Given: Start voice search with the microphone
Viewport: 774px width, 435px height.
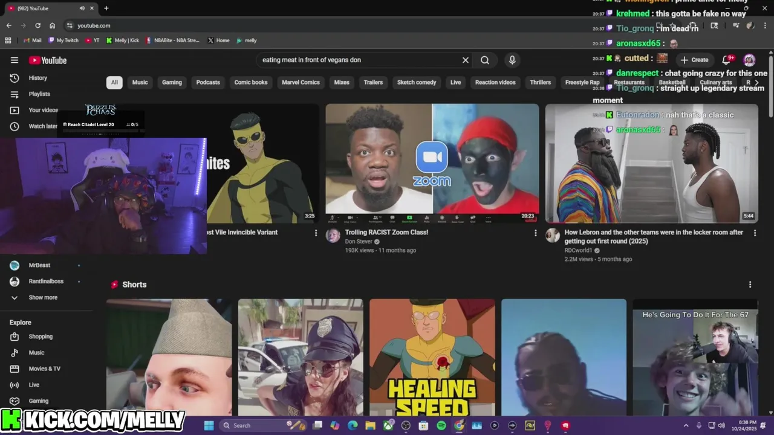Looking at the screenshot, I should [512, 60].
